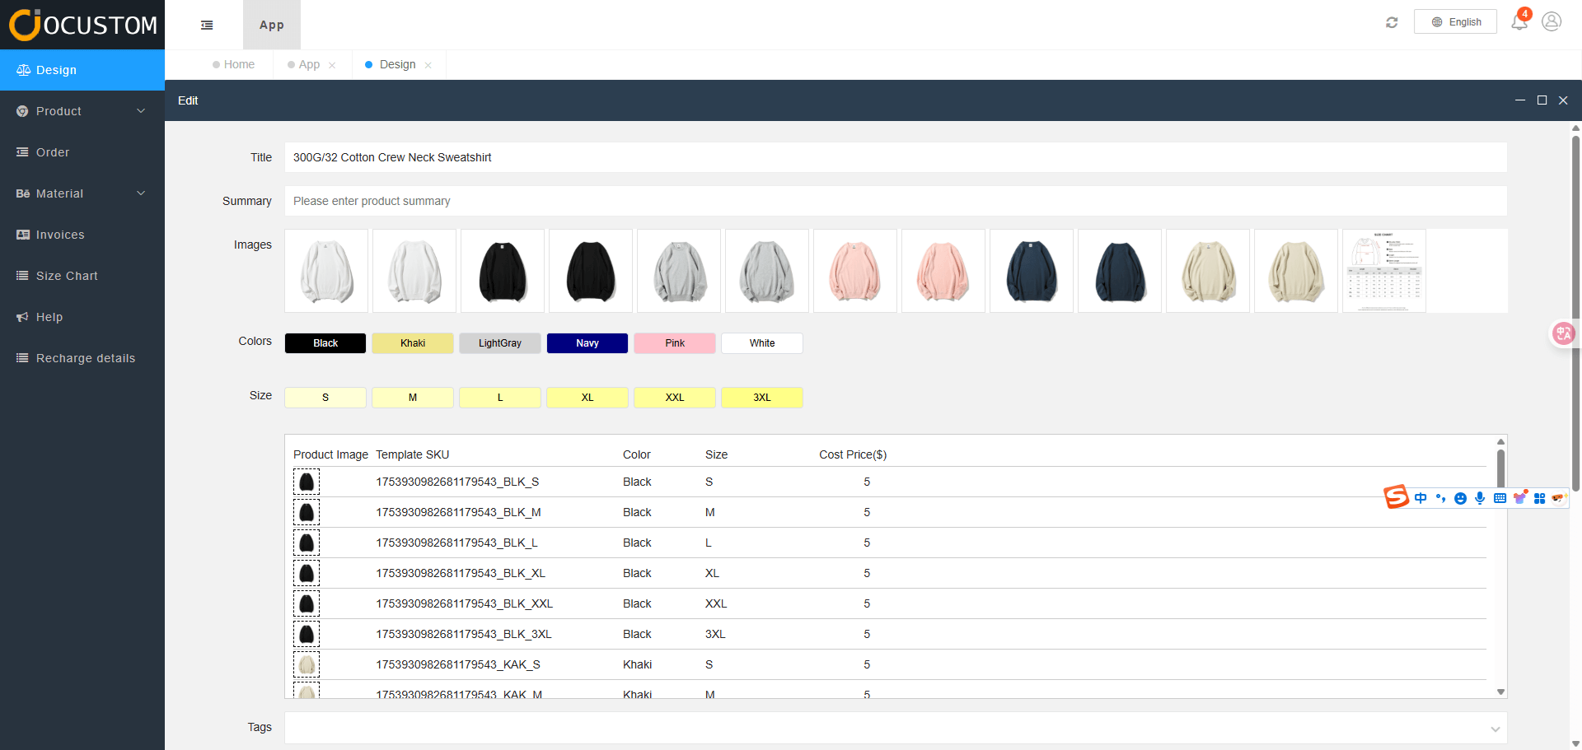Click the sidebar collapse hamburger icon
Viewport: 1582px width, 750px height.
pyautogui.click(x=207, y=26)
